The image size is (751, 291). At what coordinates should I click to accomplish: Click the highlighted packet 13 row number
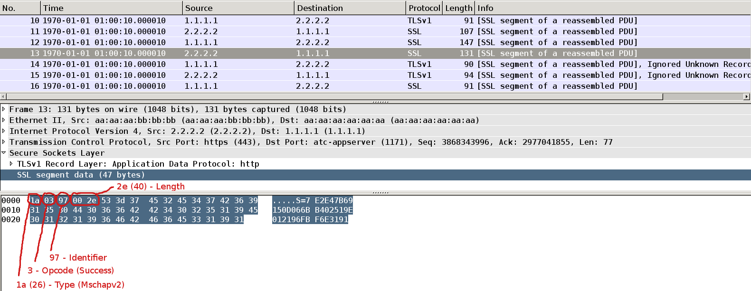pos(35,53)
